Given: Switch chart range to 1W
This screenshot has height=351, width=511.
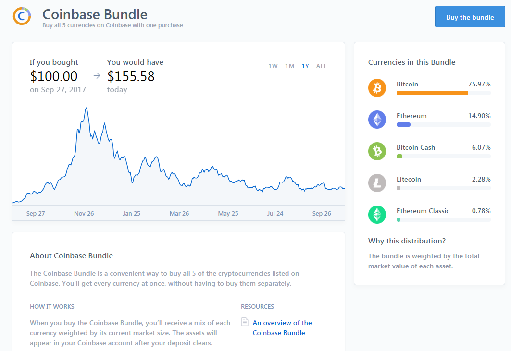Looking at the screenshot, I should 273,66.
